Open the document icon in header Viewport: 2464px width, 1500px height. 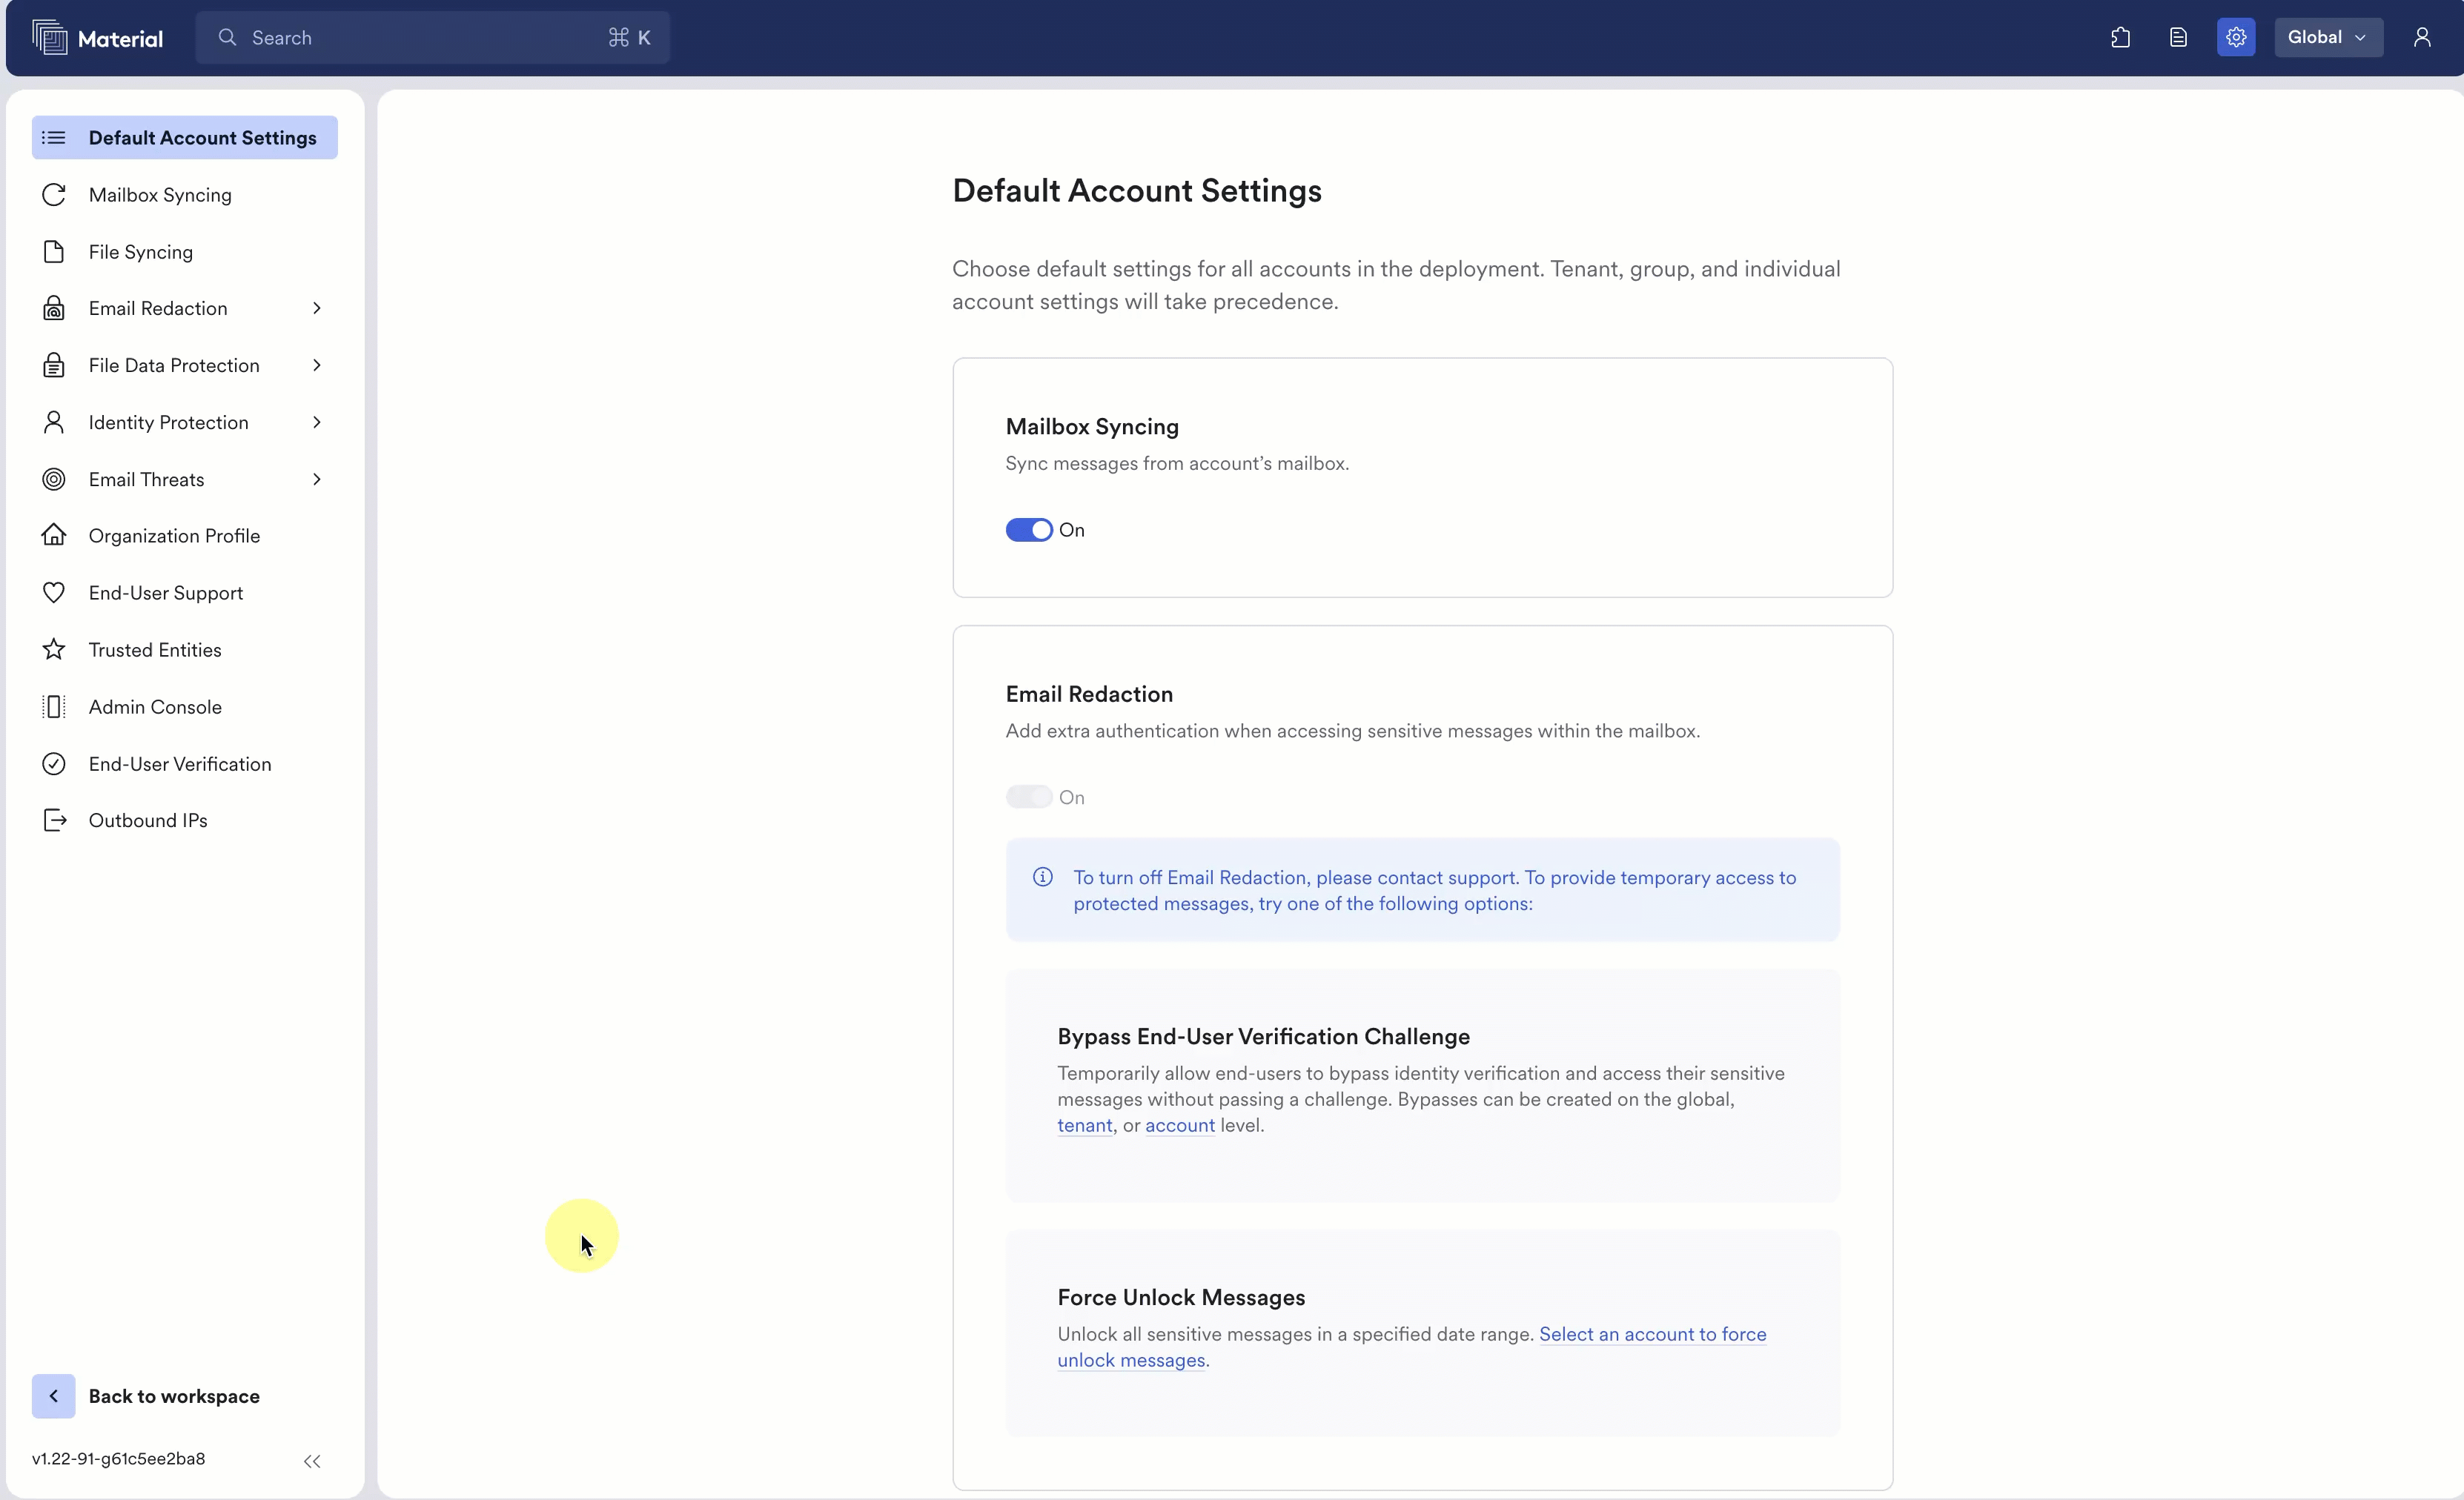coord(2178,38)
